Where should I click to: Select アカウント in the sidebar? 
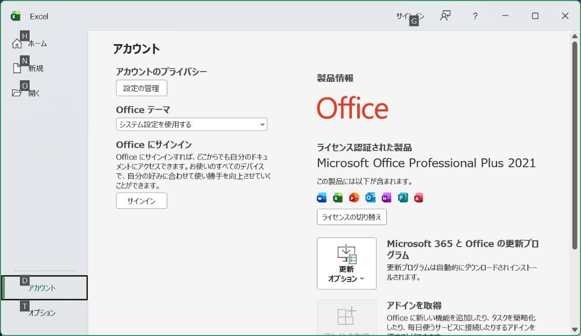point(45,288)
